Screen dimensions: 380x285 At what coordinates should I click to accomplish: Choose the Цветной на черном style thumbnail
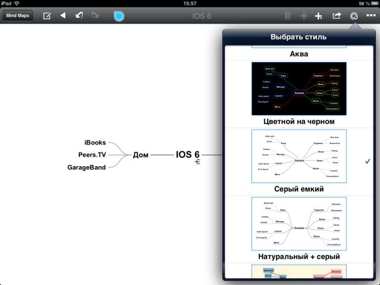[x=299, y=89]
